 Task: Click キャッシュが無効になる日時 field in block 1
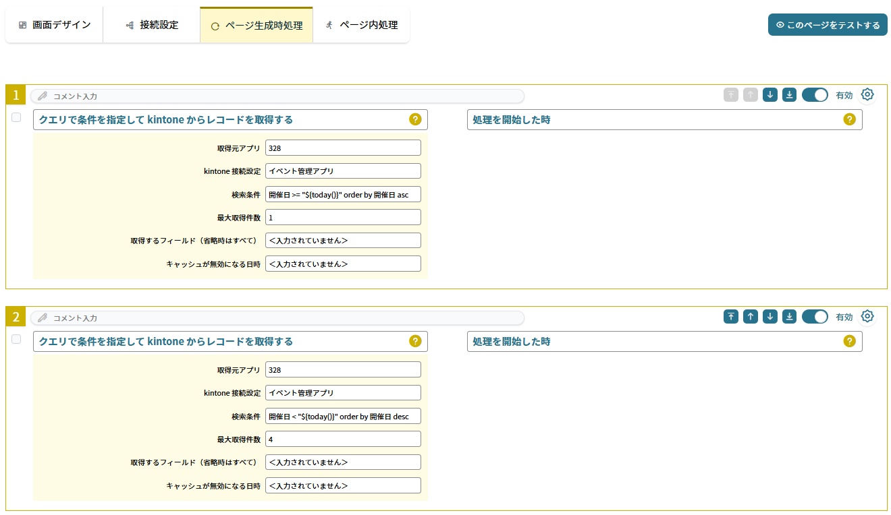tap(343, 264)
